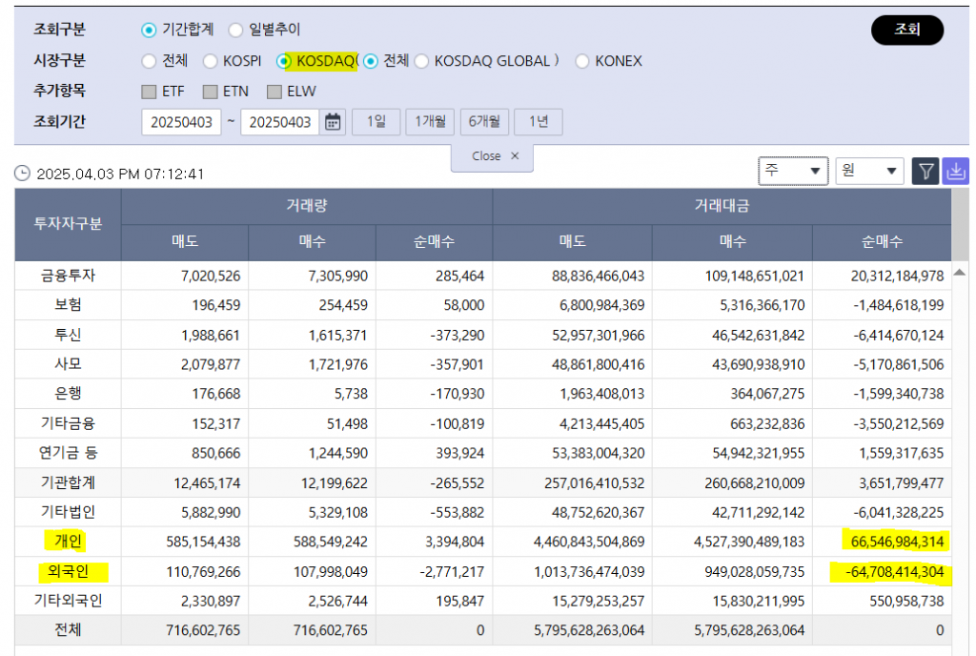Click the download data icon
This screenshot has width=976, height=656.
click(955, 171)
